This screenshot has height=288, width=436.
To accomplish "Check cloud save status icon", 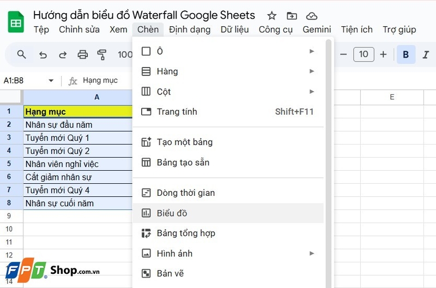I will point(311,16).
